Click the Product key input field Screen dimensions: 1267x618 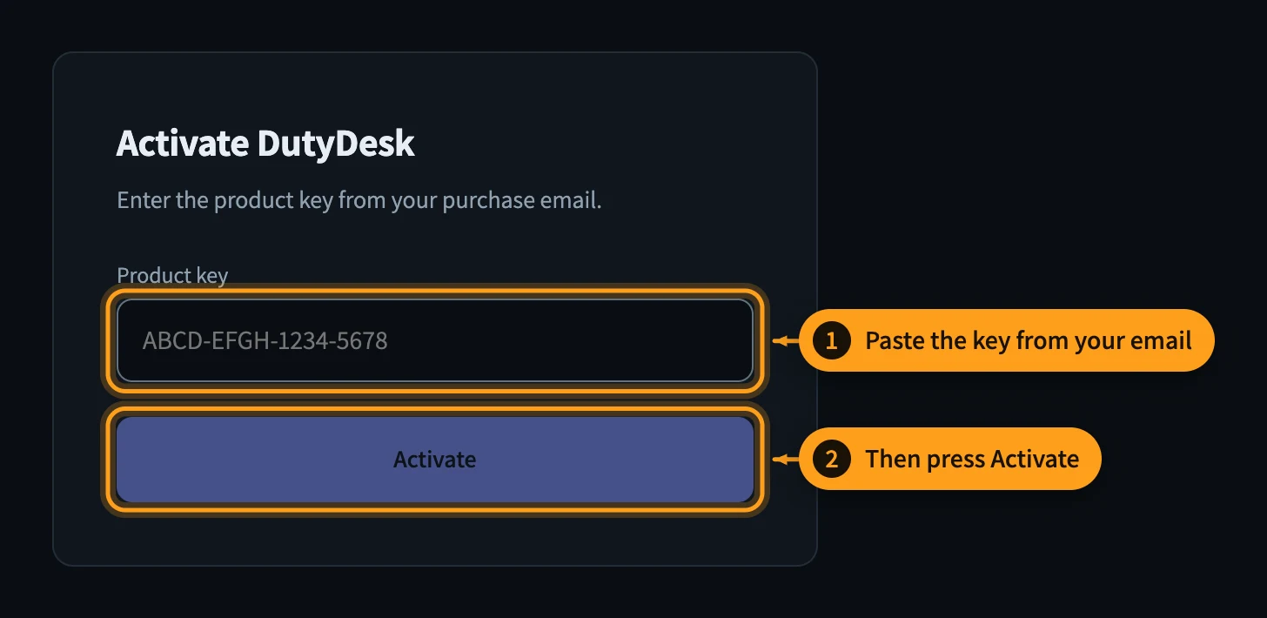click(x=434, y=340)
